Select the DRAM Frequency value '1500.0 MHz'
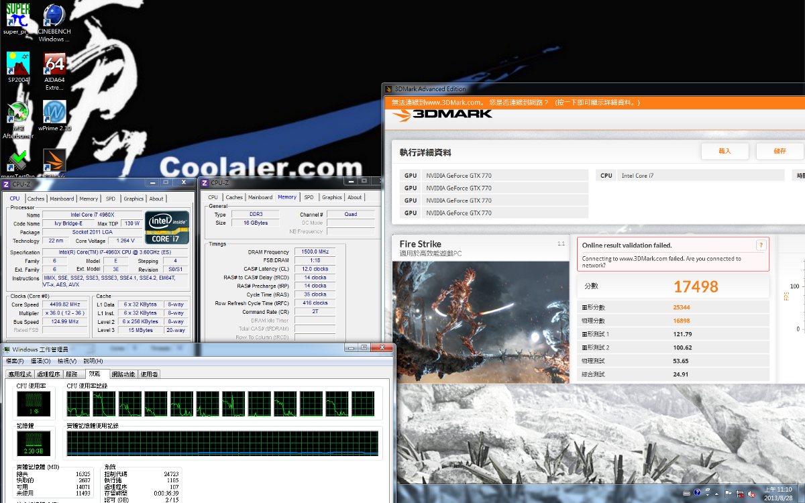This screenshot has height=503, width=805. pyautogui.click(x=315, y=252)
